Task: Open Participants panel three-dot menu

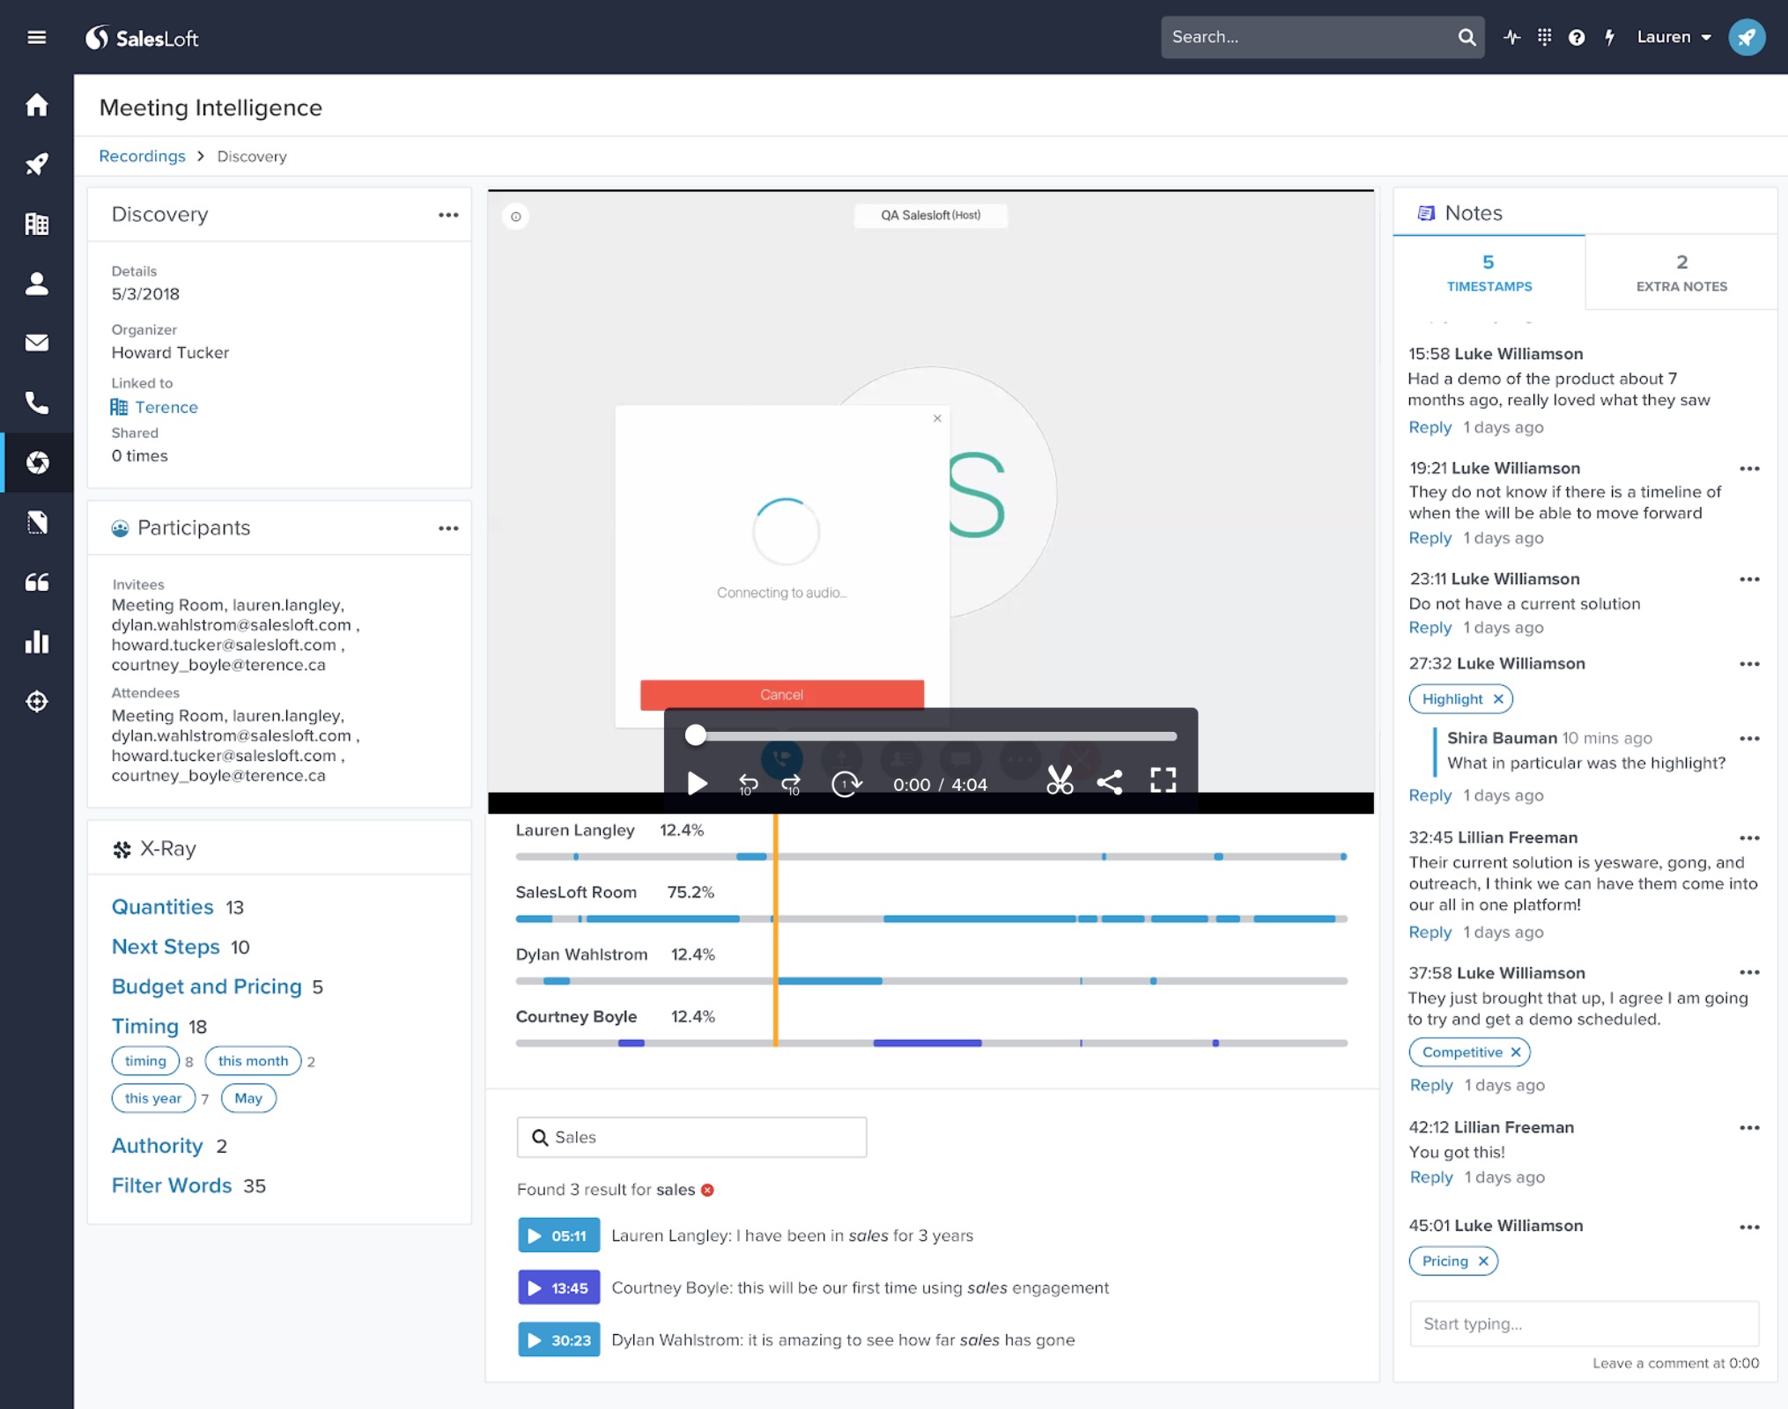Action: 448,528
